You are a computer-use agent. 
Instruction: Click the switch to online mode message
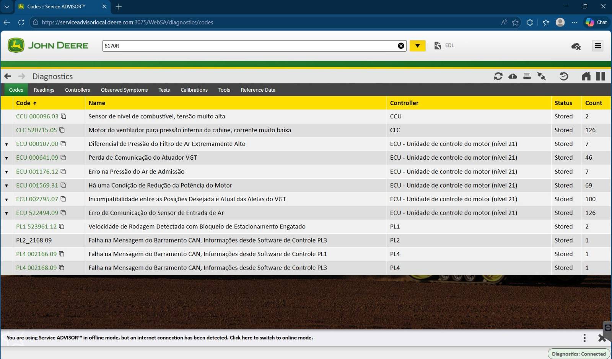point(160,338)
